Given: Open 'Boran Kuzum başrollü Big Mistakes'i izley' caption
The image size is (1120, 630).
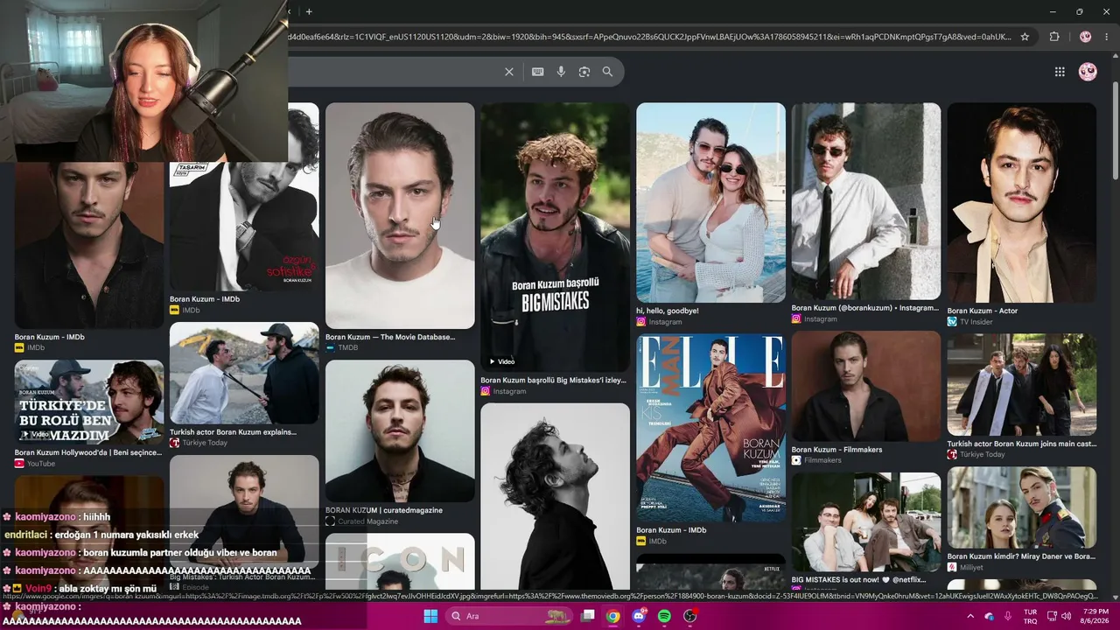Looking at the screenshot, I should [553, 381].
